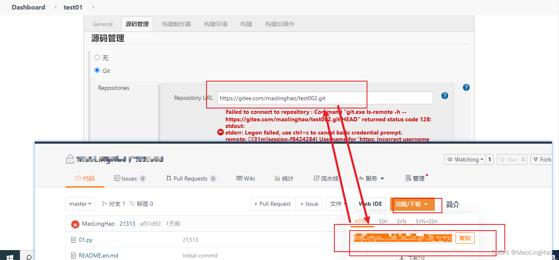The height and width of the screenshot is (260, 559).
Task: Switch to the 构建触发器 tab
Action: pyautogui.click(x=177, y=24)
